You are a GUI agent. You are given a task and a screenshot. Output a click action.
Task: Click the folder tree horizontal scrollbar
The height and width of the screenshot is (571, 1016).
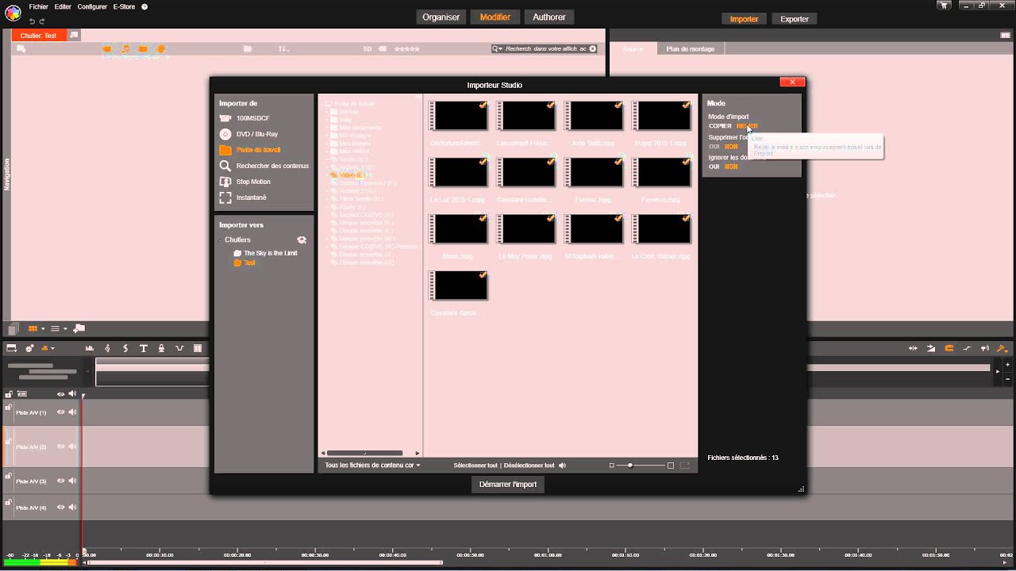point(366,453)
